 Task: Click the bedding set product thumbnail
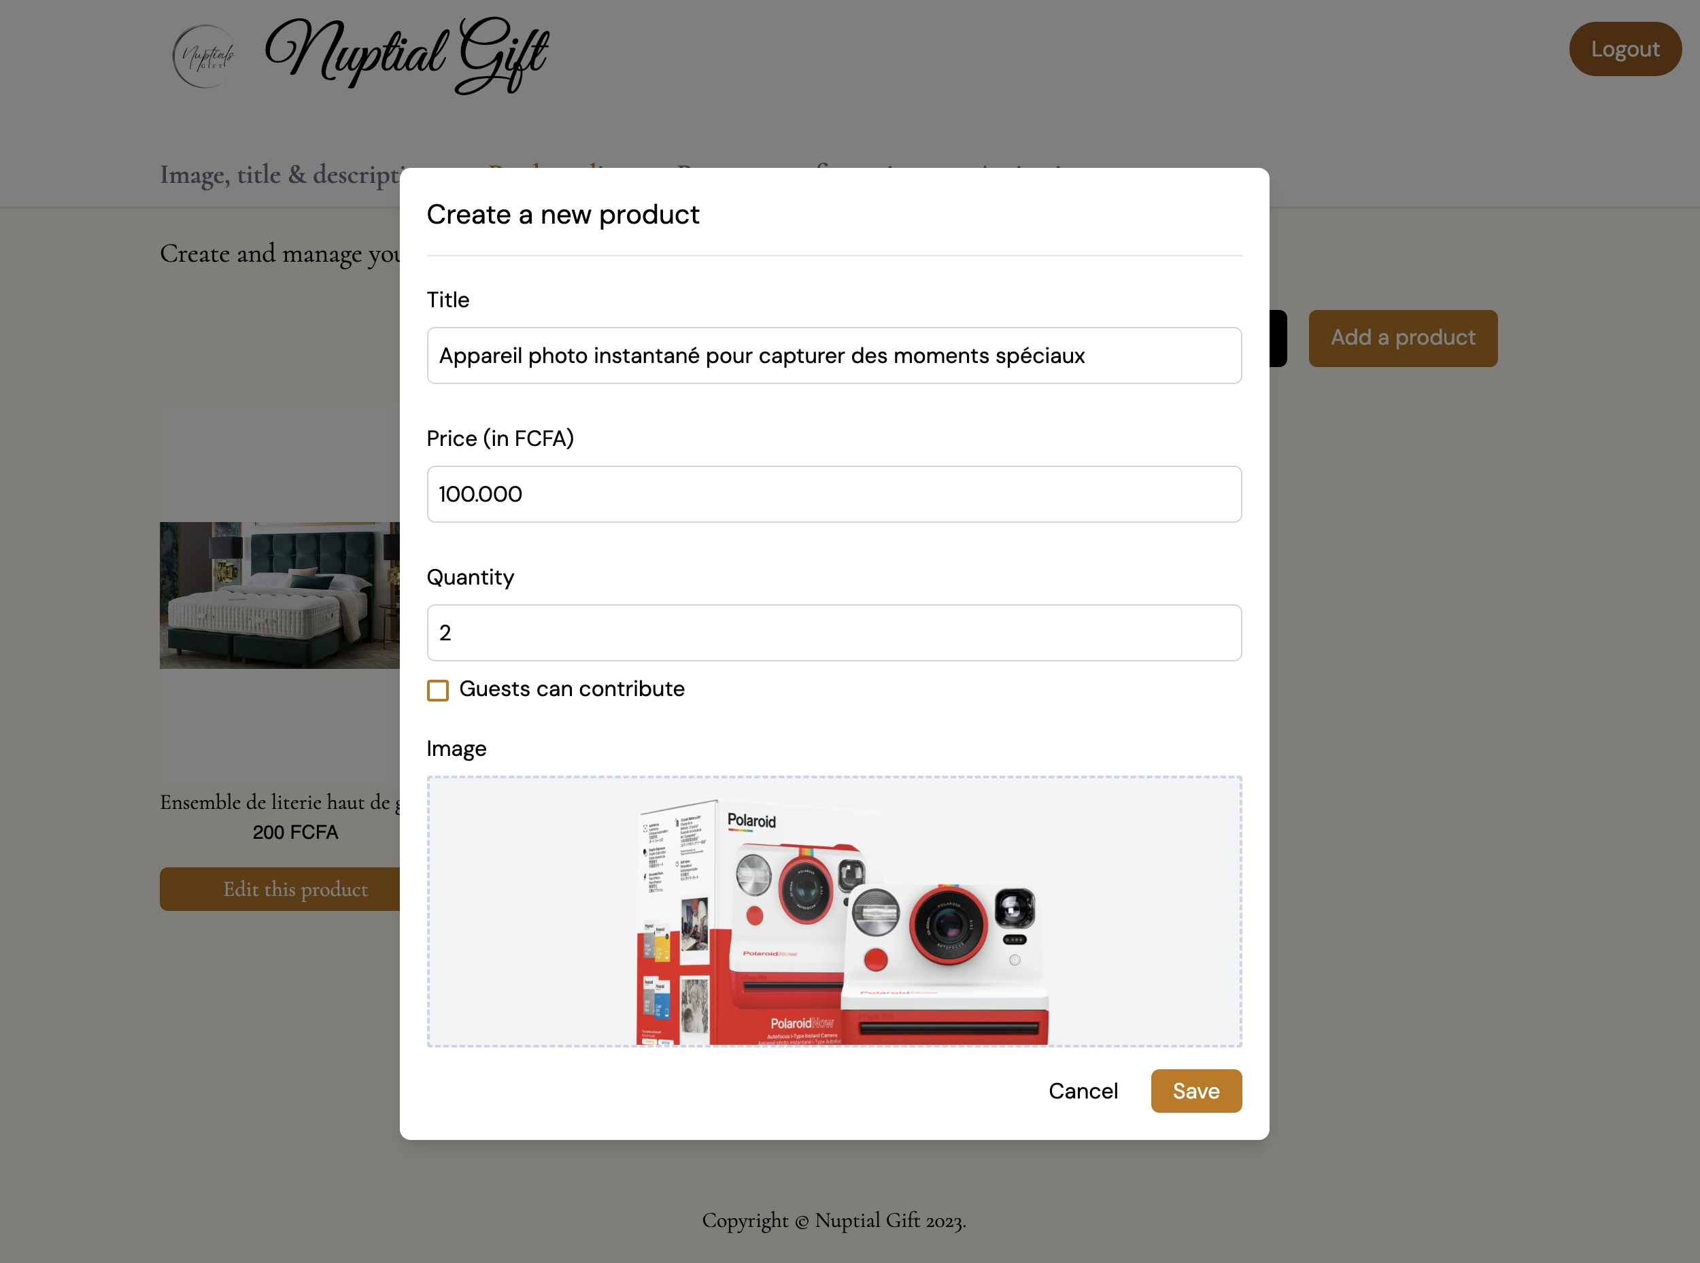click(280, 595)
